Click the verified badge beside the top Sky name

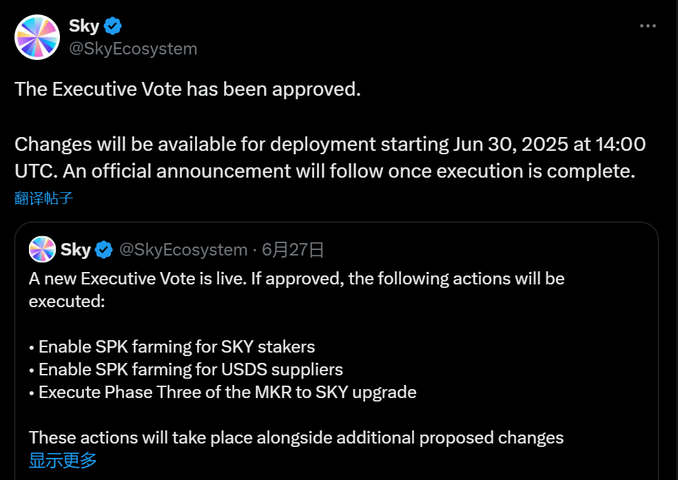coord(112,26)
